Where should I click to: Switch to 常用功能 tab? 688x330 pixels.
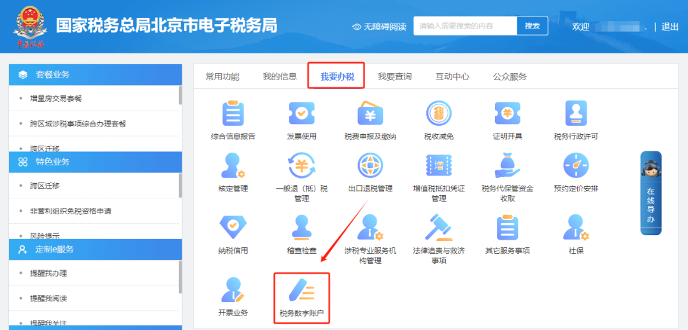[x=222, y=77]
